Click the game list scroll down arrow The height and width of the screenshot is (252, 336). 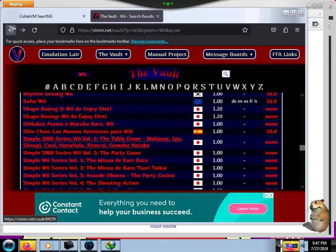coord(302,187)
